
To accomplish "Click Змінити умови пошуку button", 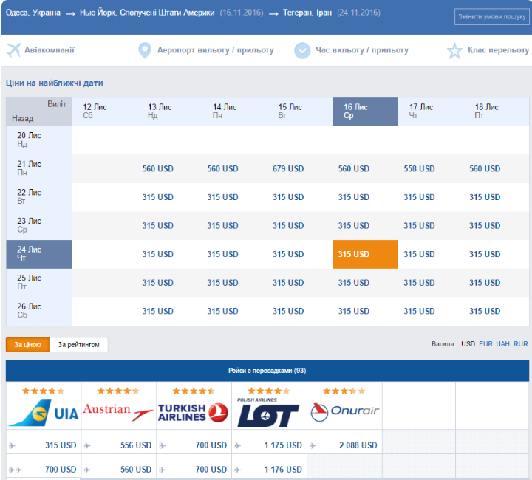I will [x=492, y=16].
